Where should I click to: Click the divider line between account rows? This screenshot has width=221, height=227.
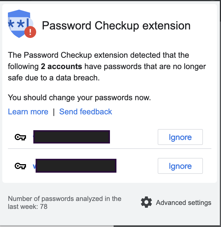(109, 148)
